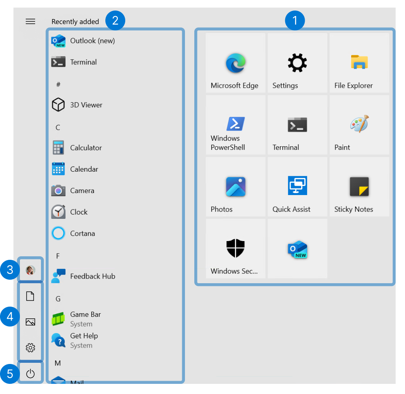Select the 'Calendar' text entry
This screenshot has width=405, height=394.
[84, 169]
